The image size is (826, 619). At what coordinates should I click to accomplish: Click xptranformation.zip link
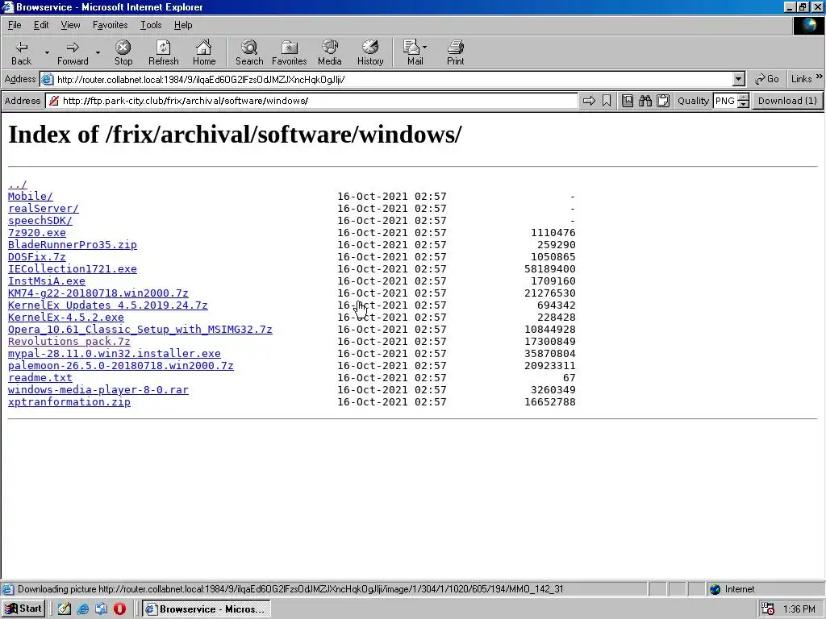pos(69,402)
